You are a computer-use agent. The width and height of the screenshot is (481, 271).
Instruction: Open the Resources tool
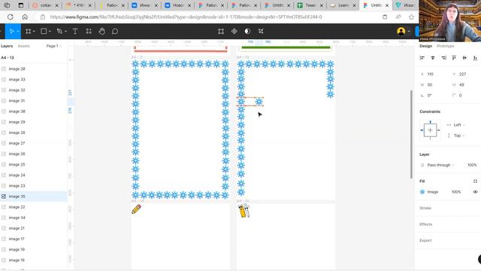(89, 32)
